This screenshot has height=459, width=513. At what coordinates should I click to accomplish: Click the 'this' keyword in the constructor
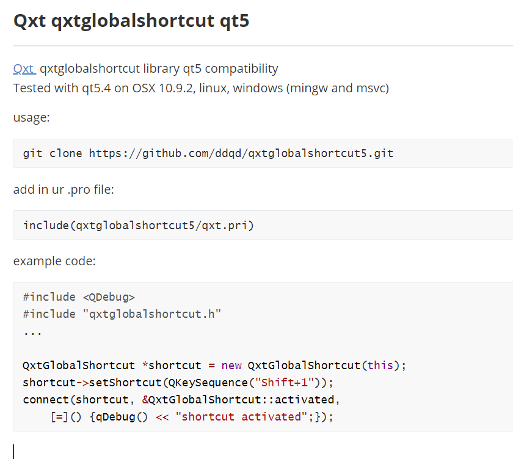pos(380,365)
